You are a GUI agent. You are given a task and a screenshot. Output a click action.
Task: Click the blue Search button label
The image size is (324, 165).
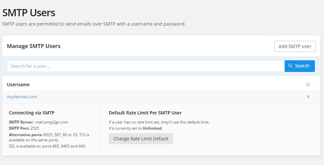click(302, 66)
